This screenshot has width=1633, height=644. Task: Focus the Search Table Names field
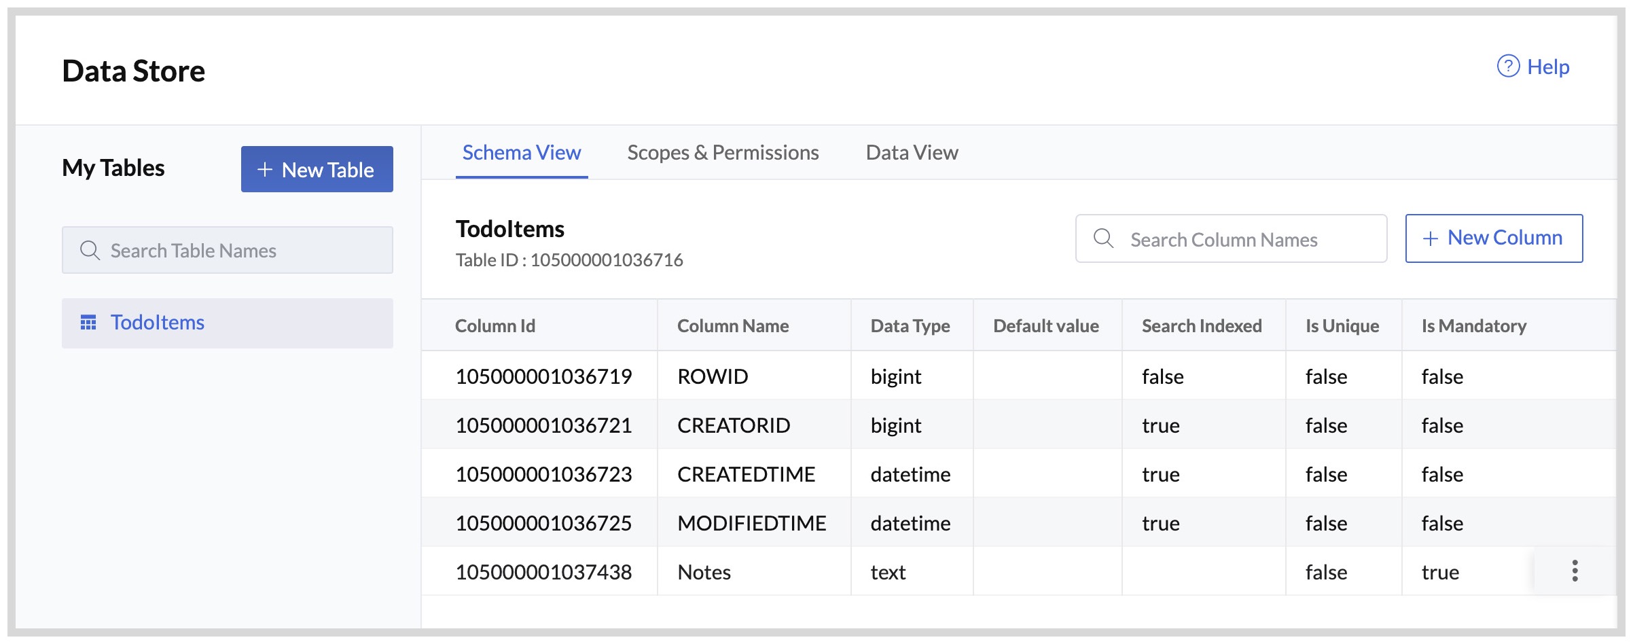click(228, 251)
